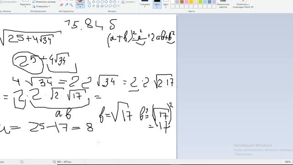Pick the oval callout shape
The height and width of the screenshot is (165, 293).
coord(110,6)
